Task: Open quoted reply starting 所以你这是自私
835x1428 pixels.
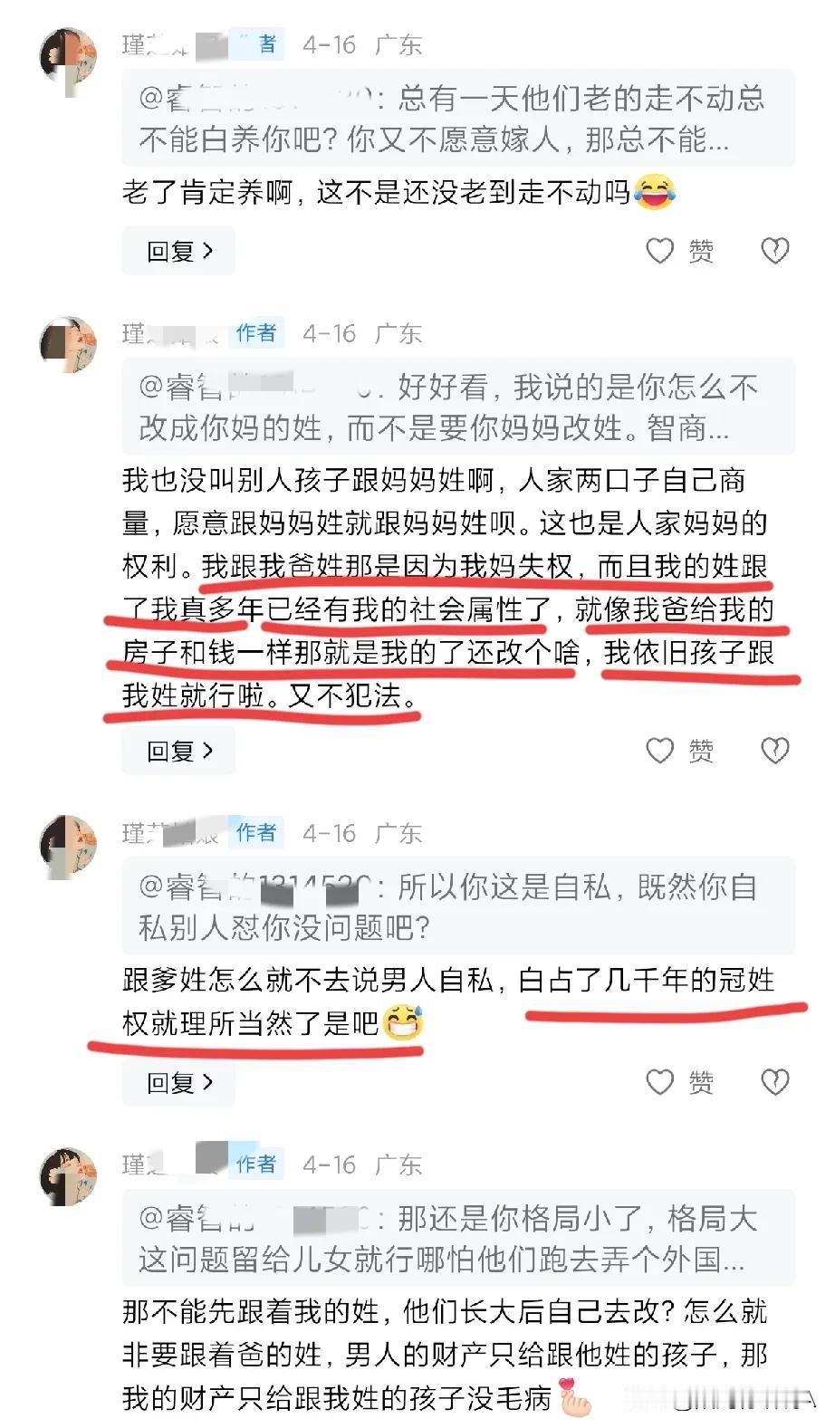Action: [458, 906]
